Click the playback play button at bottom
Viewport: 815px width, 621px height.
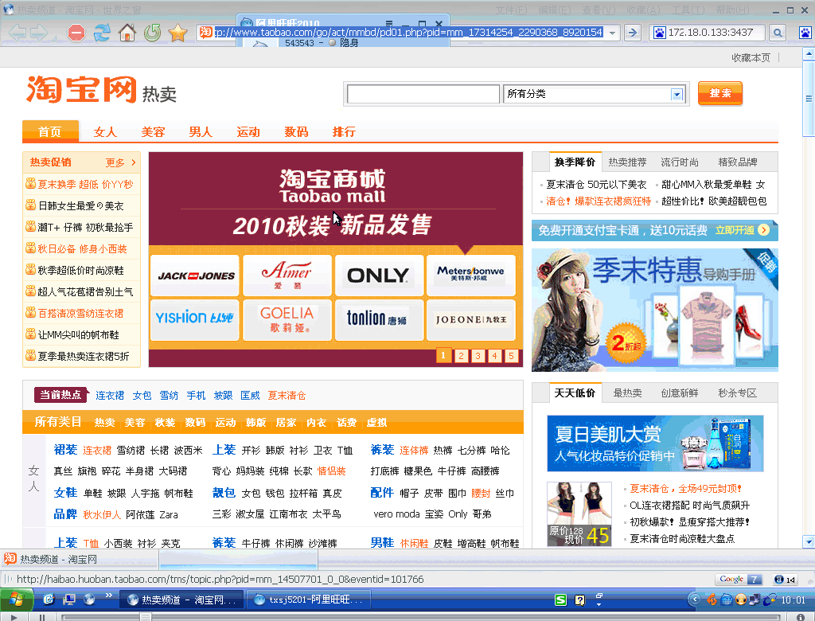point(14,617)
